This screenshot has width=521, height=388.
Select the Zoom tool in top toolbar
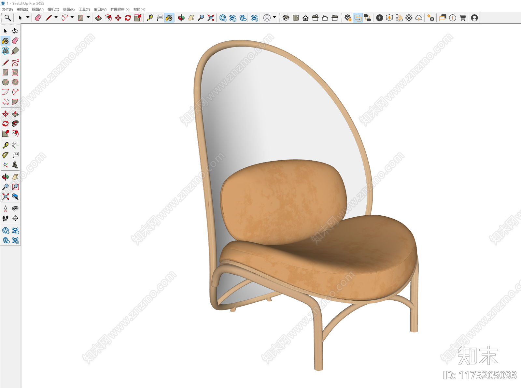tap(201, 18)
